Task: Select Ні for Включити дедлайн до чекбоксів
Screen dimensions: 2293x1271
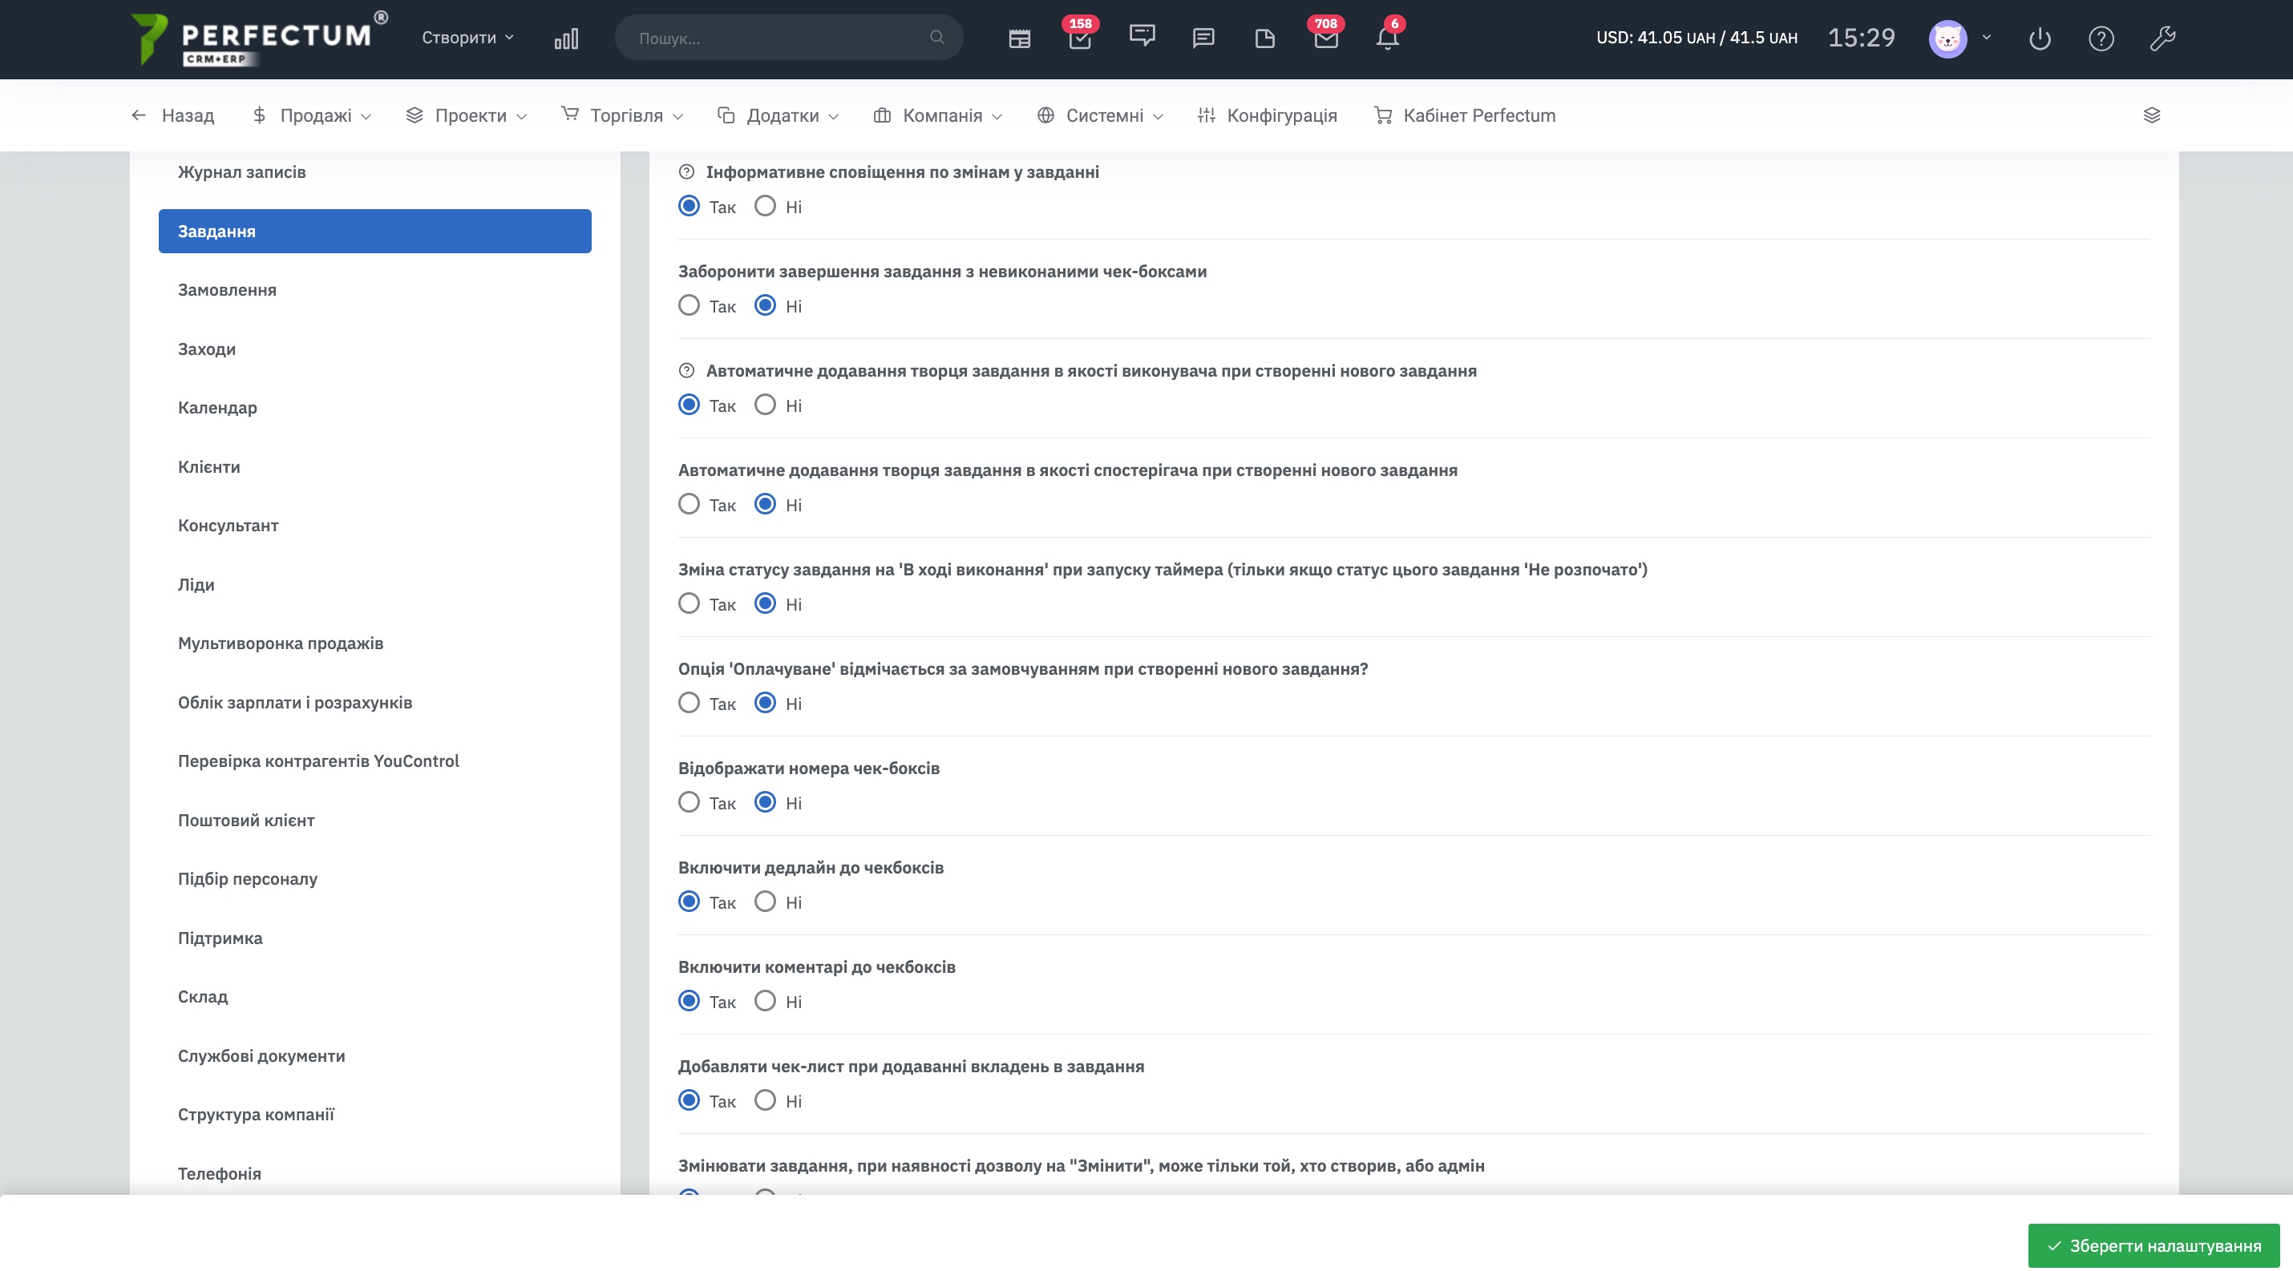Action: tap(765, 902)
